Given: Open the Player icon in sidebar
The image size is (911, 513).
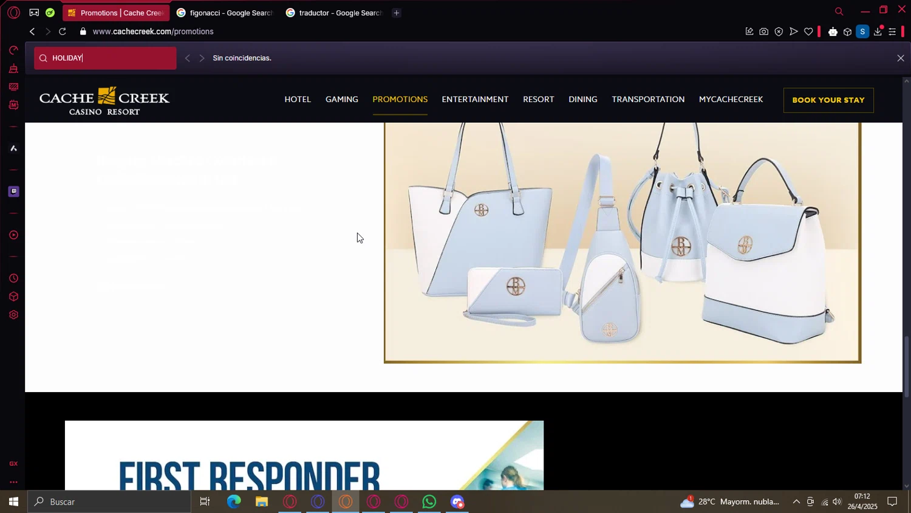Looking at the screenshot, I should (x=13, y=235).
